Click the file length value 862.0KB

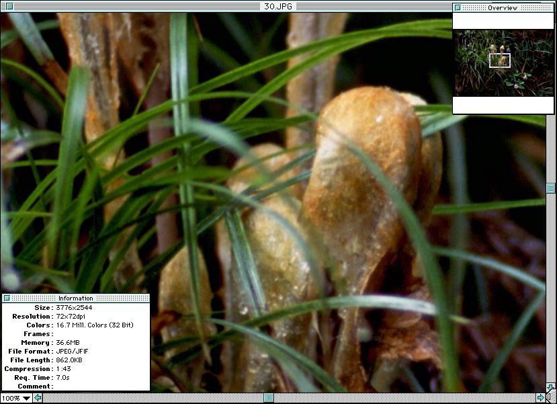[x=69, y=360]
